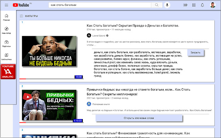The width and height of the screenshot is (221, 138).
Task: Click watched progress bar of second video
Action: point(51,122)
